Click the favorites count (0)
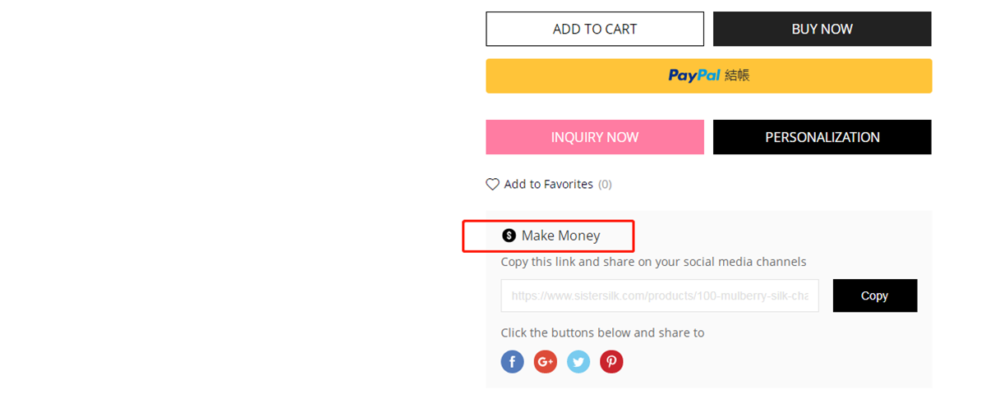The width and height of the screenshot is (986, 403). 605,185
